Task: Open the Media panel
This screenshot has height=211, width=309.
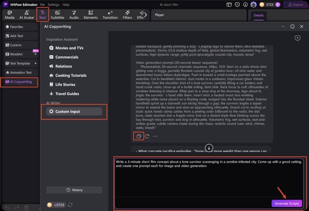Action: [x=9, y=15]
